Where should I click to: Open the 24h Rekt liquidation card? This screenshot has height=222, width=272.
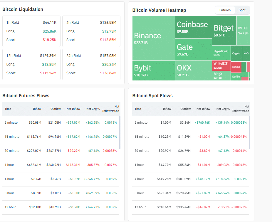(91, 64)
